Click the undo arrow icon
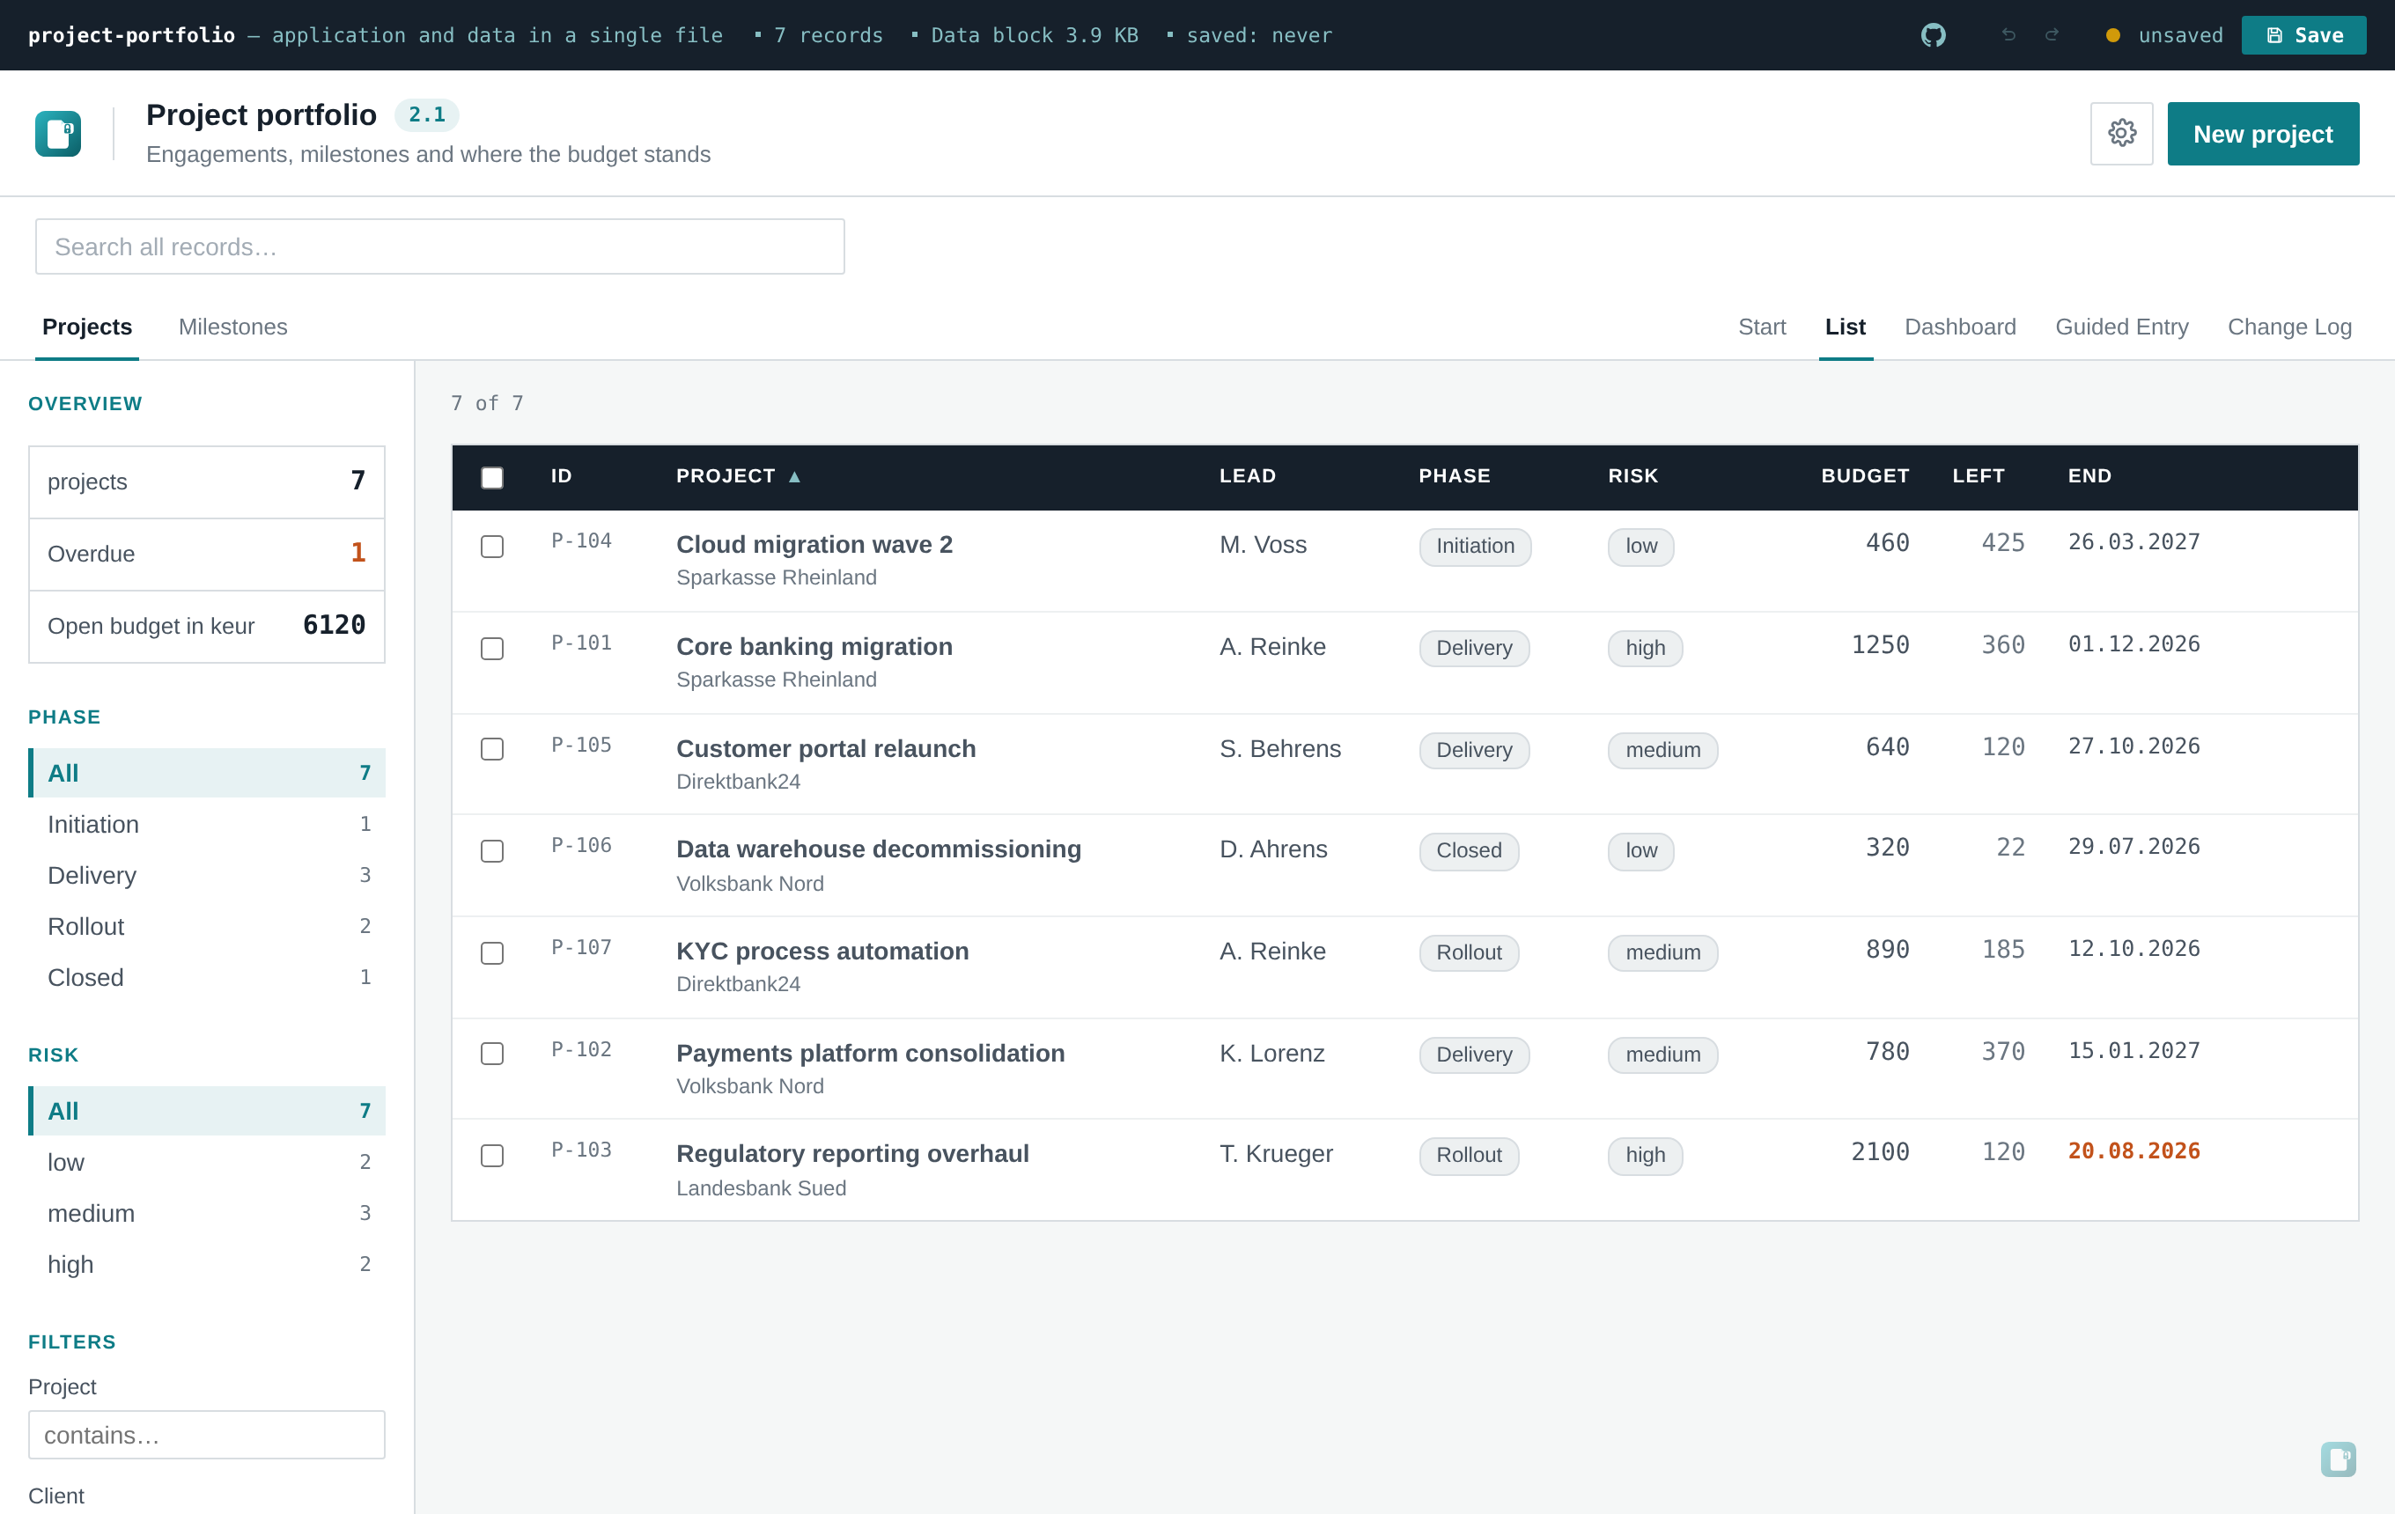This screenshot has width=2395, height=1514. point(2008,36)
